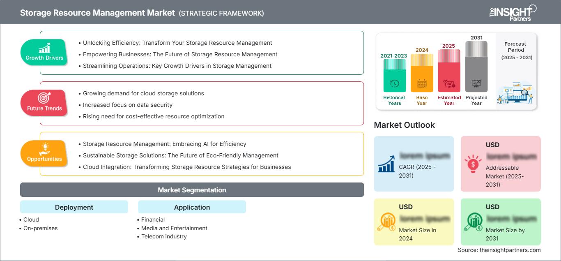
Task: Click the 2025 estimated year bar
Action: pos(449,71)
